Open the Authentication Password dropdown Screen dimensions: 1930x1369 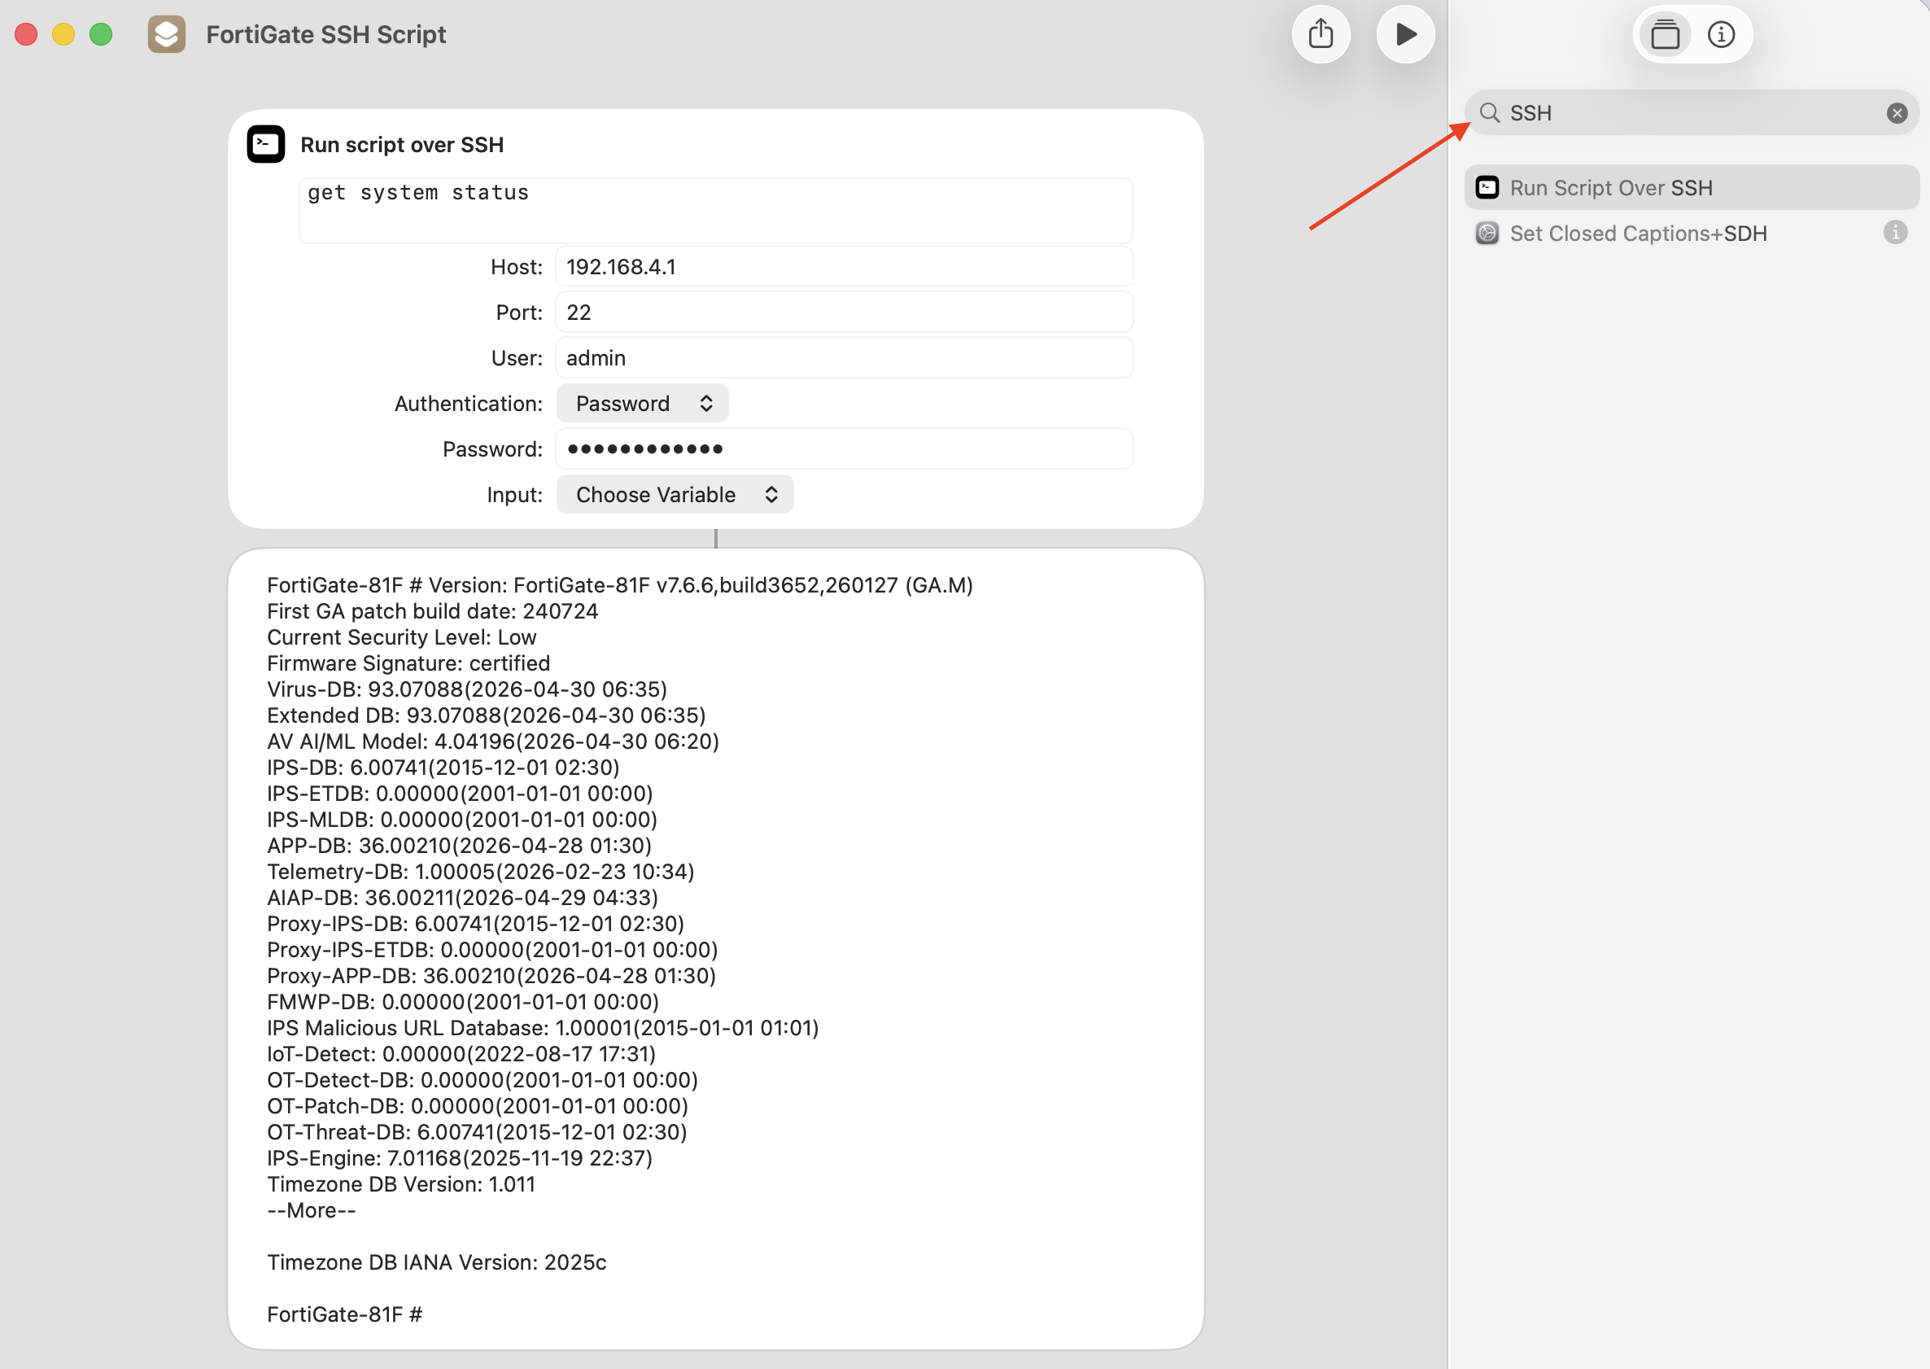642,404
